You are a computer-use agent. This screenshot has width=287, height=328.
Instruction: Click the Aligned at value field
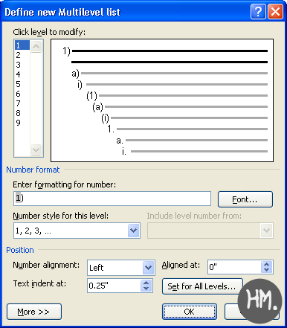pyautogui.click(x=234, y=267)
